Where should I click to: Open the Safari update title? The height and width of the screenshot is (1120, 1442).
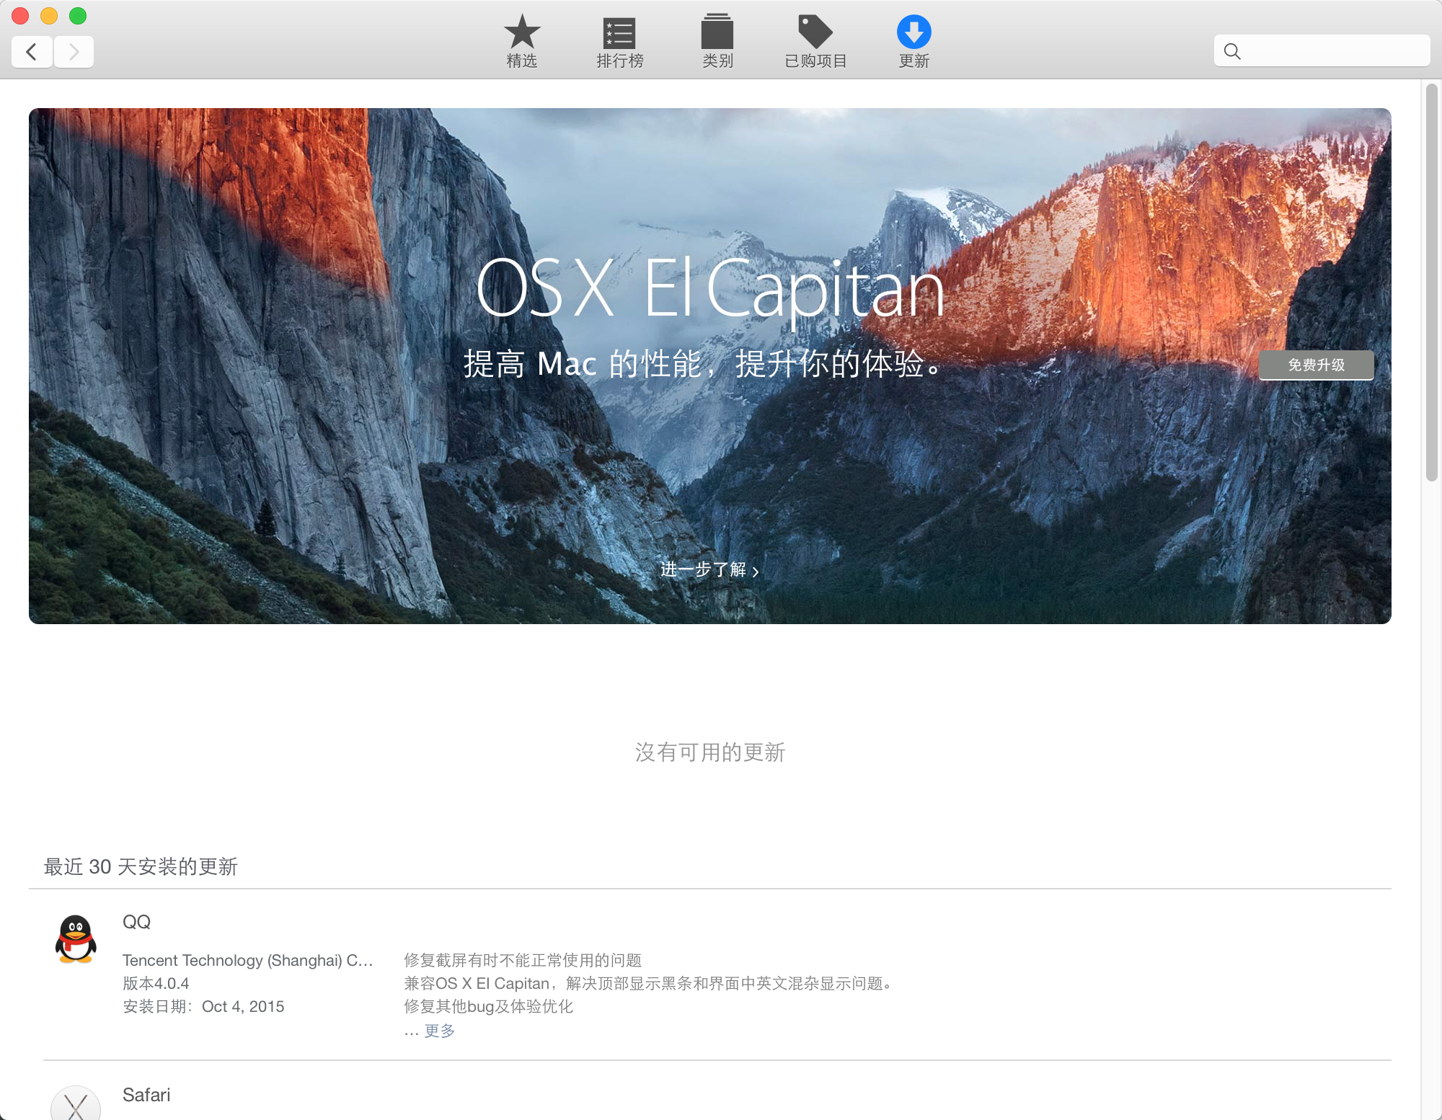coord(146,1095)
